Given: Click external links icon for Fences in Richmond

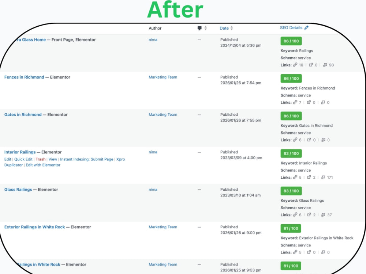Looking at the screenshot, I should click(x=309, y=102).
